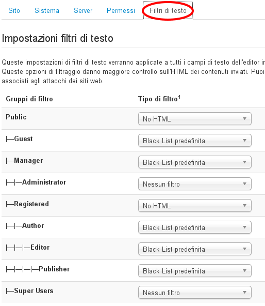
Task: Click the arrow icon on Super Users dropdown
Action: (245, 293)
